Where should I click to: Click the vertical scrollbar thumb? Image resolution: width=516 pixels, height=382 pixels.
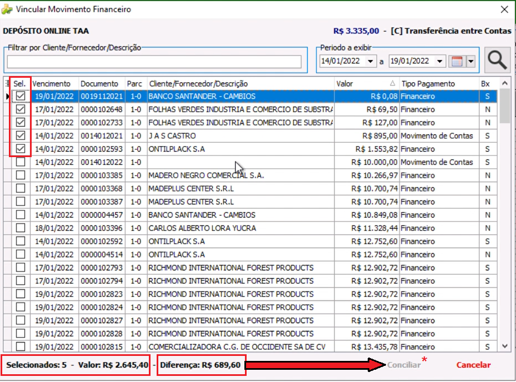pyautogui.click(x=505, y=106)
